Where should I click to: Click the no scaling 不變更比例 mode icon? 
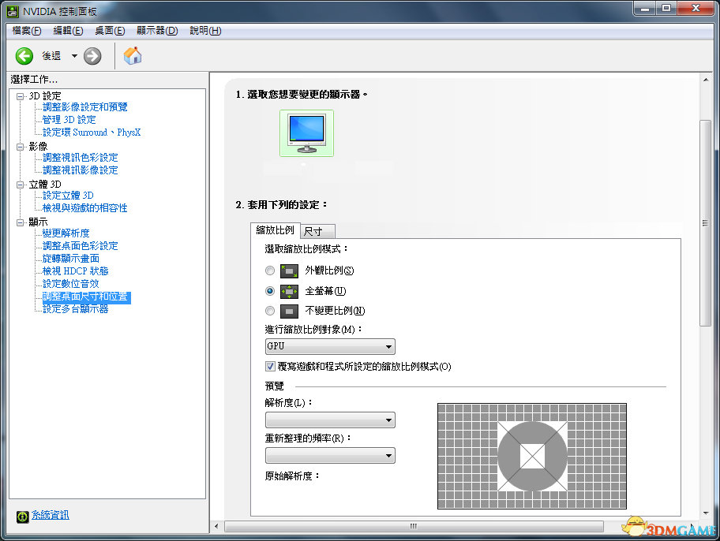point(289,311)
